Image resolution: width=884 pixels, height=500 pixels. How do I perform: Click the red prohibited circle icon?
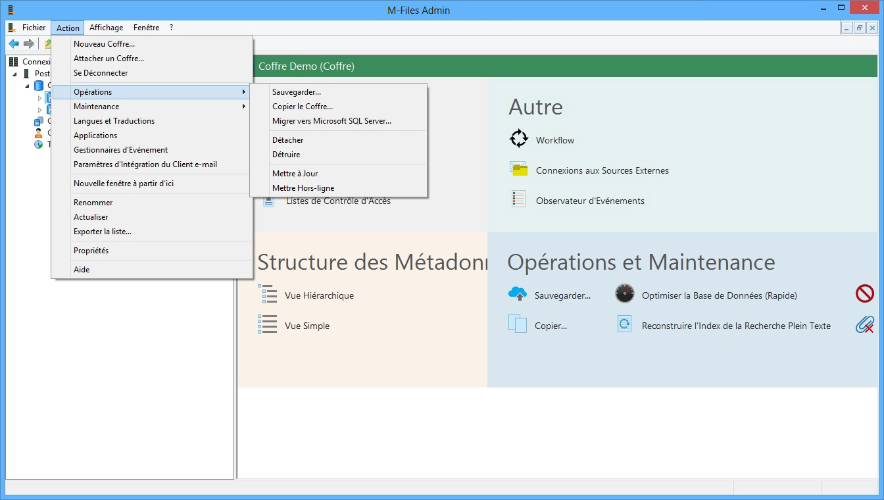864,294
